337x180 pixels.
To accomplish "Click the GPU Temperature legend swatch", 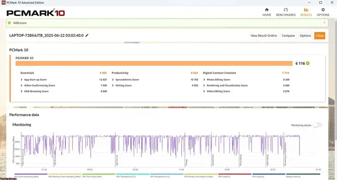I will point(167,174).
